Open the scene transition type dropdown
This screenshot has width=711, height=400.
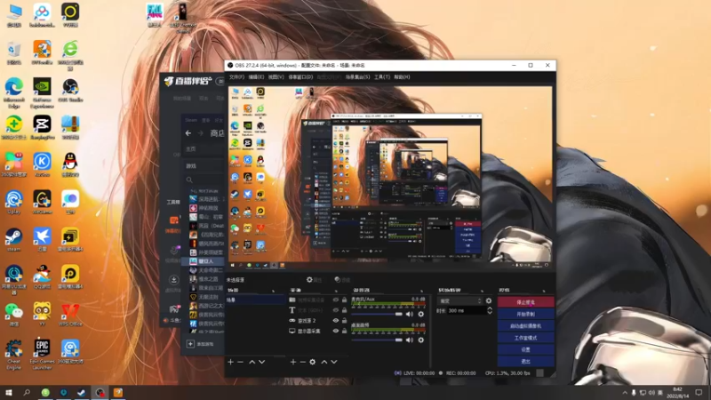click(460, 300)
